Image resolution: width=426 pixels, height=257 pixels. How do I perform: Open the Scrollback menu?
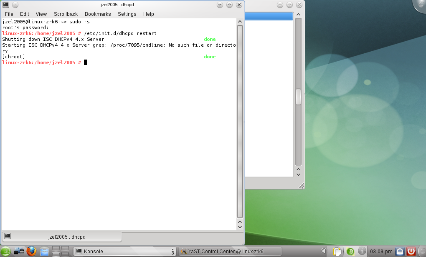coord(66,14)
